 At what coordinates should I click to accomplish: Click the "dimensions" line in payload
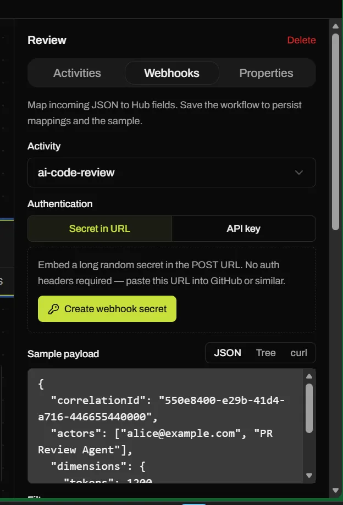click(98, 467)
